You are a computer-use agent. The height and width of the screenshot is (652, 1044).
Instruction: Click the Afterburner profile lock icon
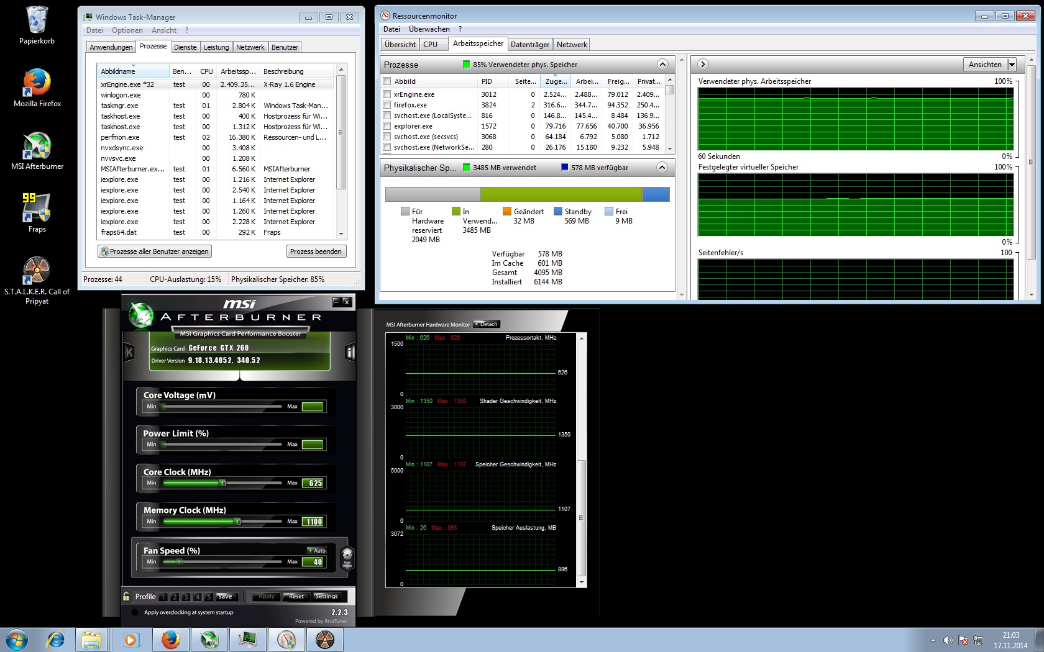pos(126,596)
